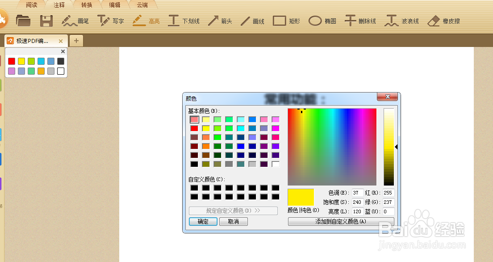Viewport: 493px width, 262px height.
Task: Select the 下划线 underline tool
Action: (184, 21)
